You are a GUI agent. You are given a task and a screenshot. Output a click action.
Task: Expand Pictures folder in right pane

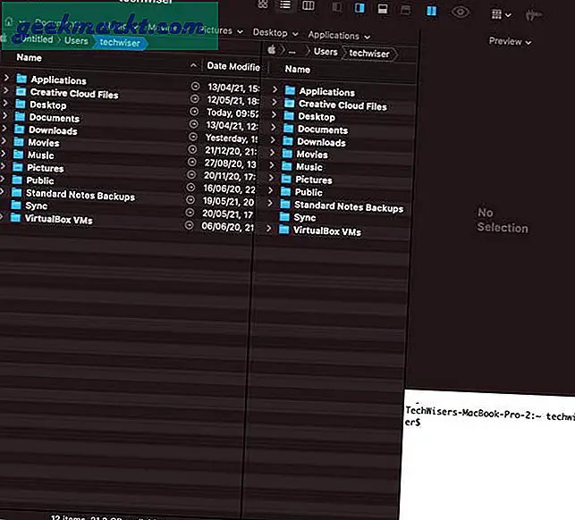(271, 178)
